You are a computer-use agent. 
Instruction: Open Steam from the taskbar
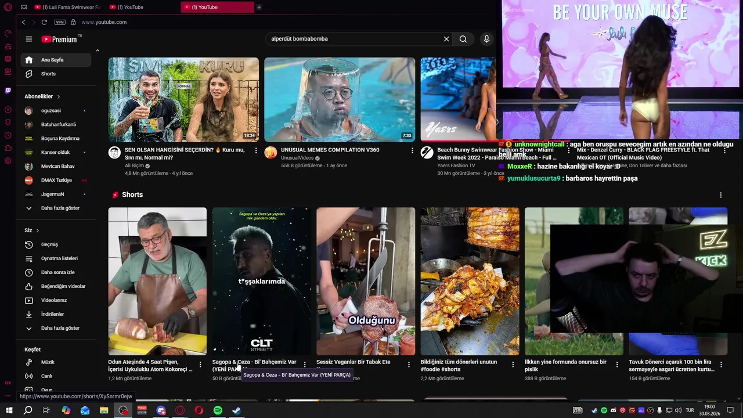point(237,410)
